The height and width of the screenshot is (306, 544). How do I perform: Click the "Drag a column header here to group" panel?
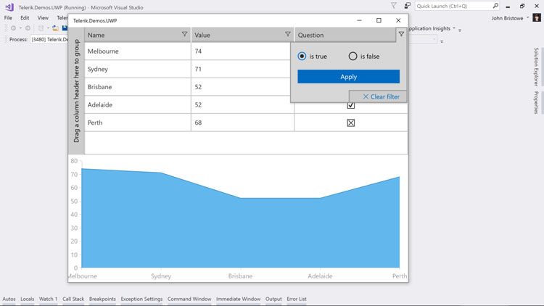(76, 91)
